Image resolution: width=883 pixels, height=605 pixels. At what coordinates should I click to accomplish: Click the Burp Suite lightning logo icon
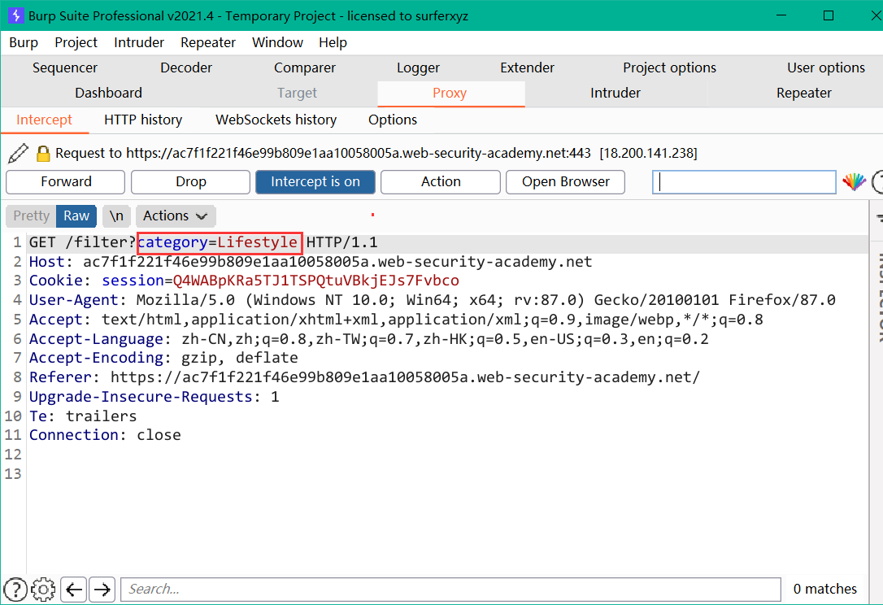15,15
